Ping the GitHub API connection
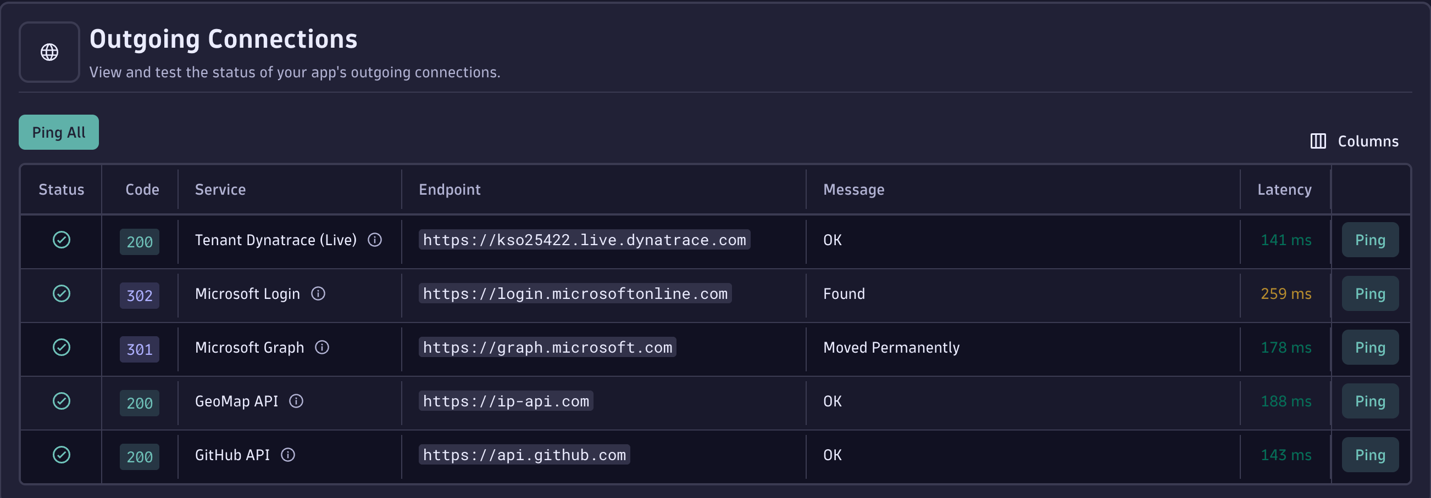The image size is (1431, 498). click(1369, 455)
